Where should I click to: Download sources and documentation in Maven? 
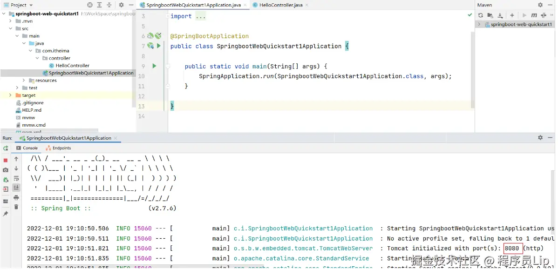point(500,15)
